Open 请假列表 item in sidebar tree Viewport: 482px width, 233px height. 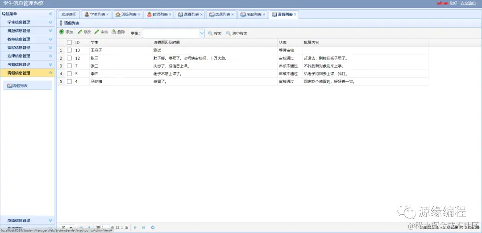tap(27, 85)
